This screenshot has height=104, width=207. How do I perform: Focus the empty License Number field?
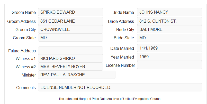pyautogui.click(x=169, y=65)
